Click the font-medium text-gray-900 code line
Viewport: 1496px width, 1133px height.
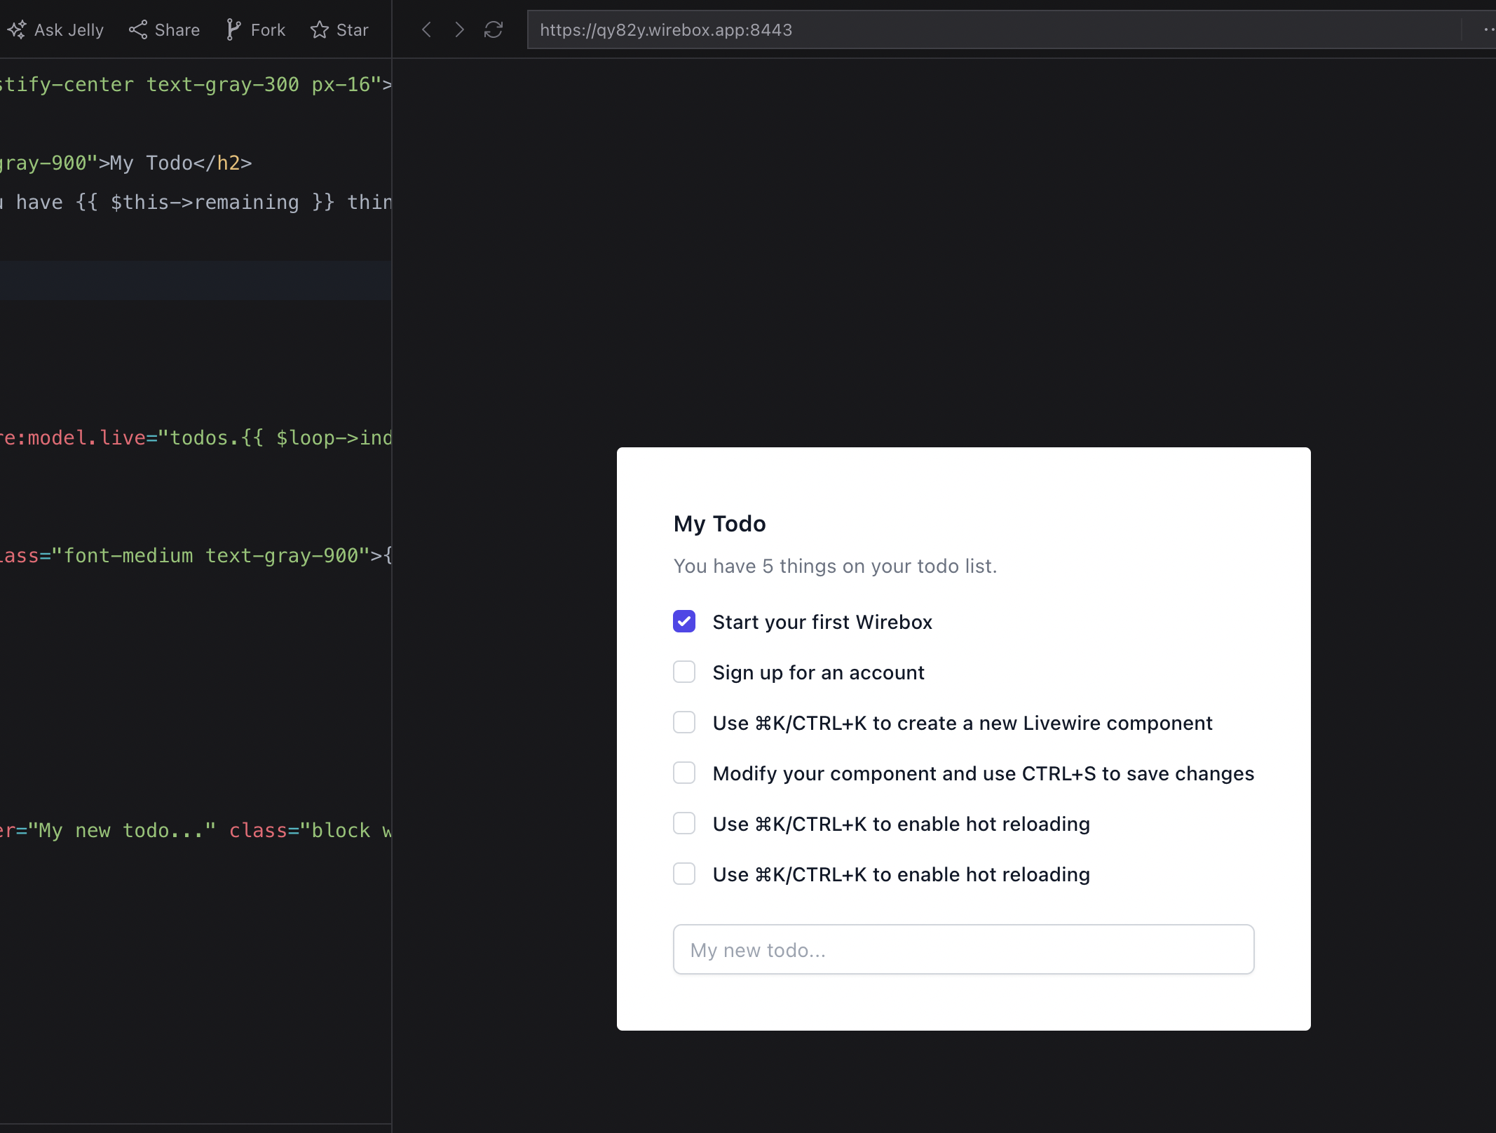[196, 555]
